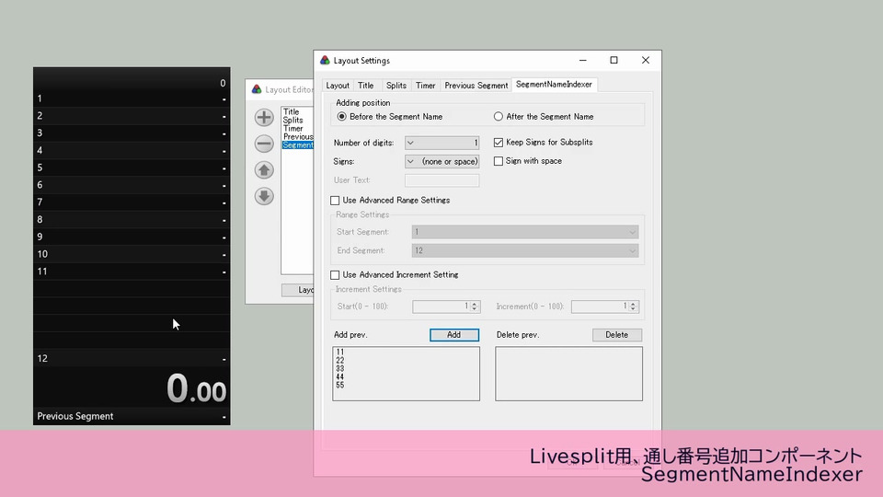883x497 pixels.
Task: Enable Sign with space checkbox
Action: click(x=499, y=161)
